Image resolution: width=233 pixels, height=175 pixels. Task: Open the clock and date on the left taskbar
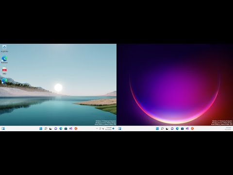point(108,128)
